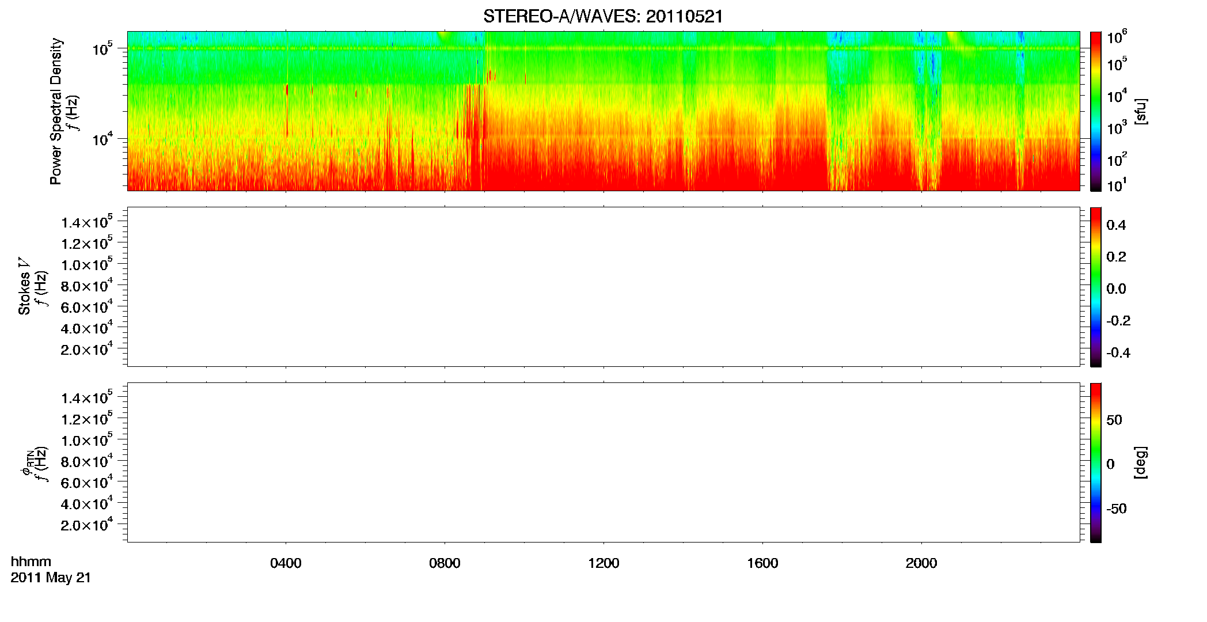Click the 1.4×10^5 tick in the Stokes V panel
The height and width of the screenshot is (622, 1207).
tap(87, 221)
